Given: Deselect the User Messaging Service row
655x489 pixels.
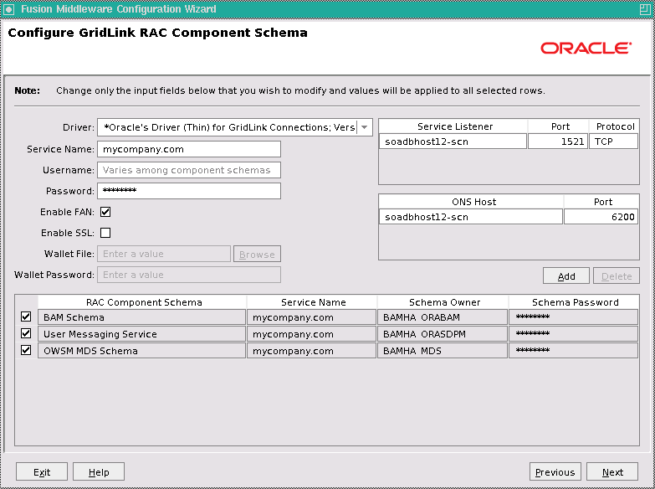Looking at the screenshot, I should pos(26,333).
